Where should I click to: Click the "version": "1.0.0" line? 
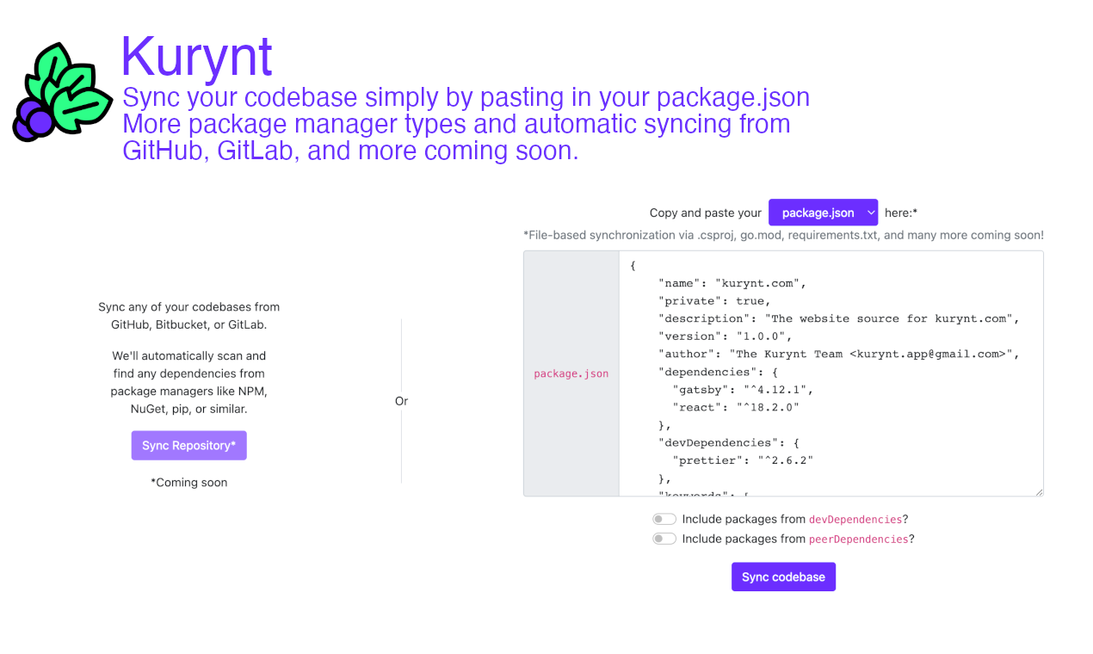(x=725, y=336)
